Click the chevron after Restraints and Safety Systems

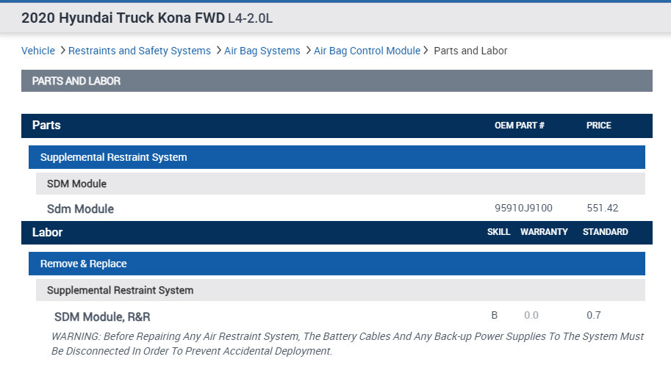click(218, 51)
